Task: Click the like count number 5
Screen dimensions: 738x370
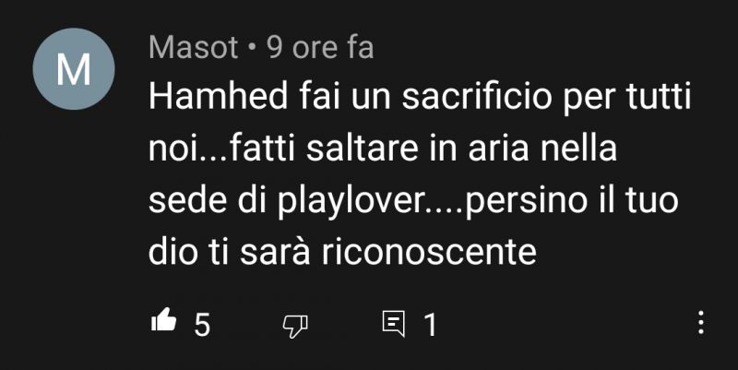Action: pyautogui.click(x=202, y=325)
